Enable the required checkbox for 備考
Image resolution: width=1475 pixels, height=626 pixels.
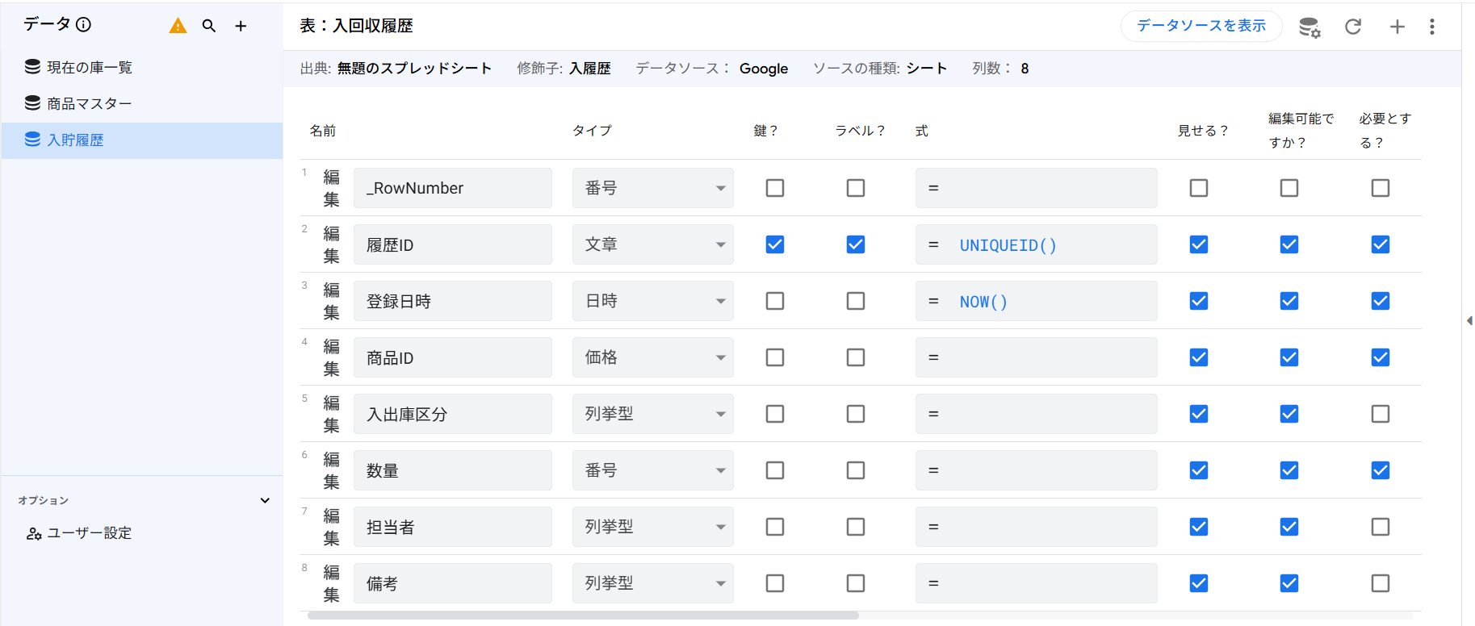pyautogui.click(x=1381, y=583)
